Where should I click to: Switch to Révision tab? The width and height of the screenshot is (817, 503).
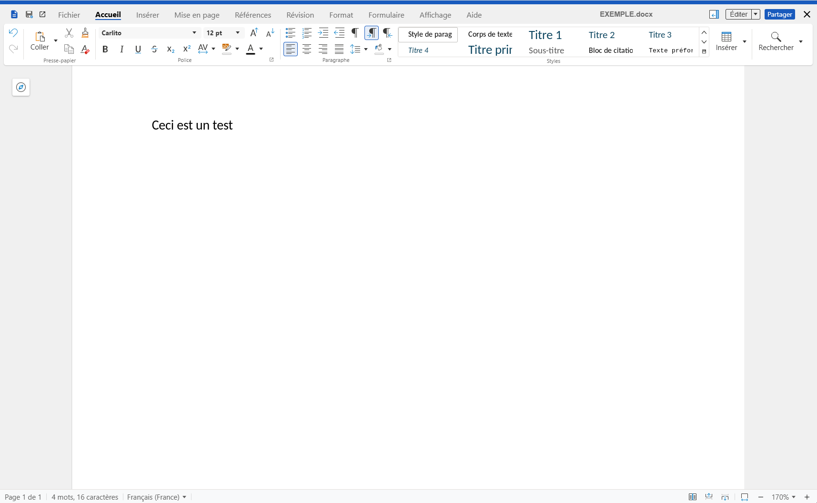click(x=300, y=15)
